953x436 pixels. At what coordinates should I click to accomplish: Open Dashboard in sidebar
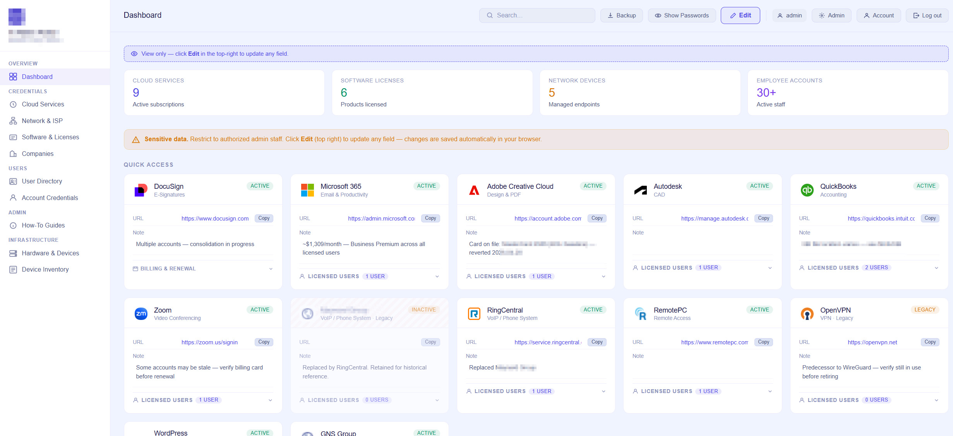coord(55,77)
